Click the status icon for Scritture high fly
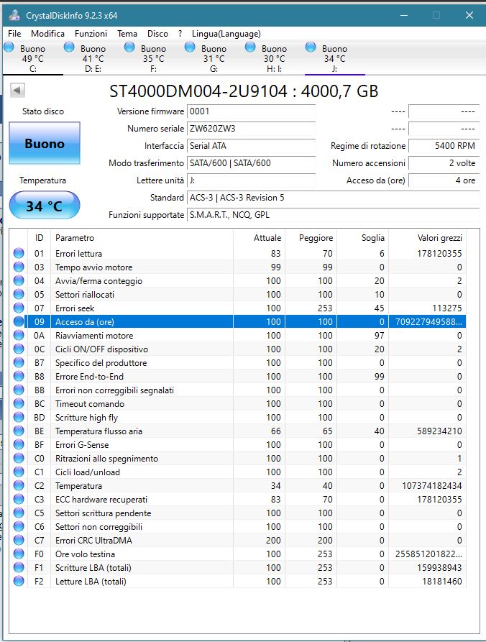 point(19,417)
